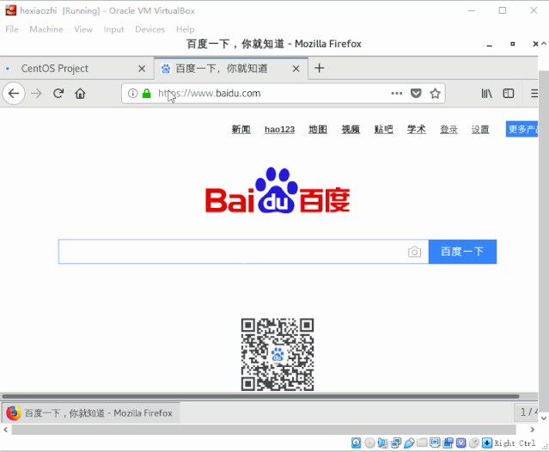Reload the Baidu page

[58, 93]
